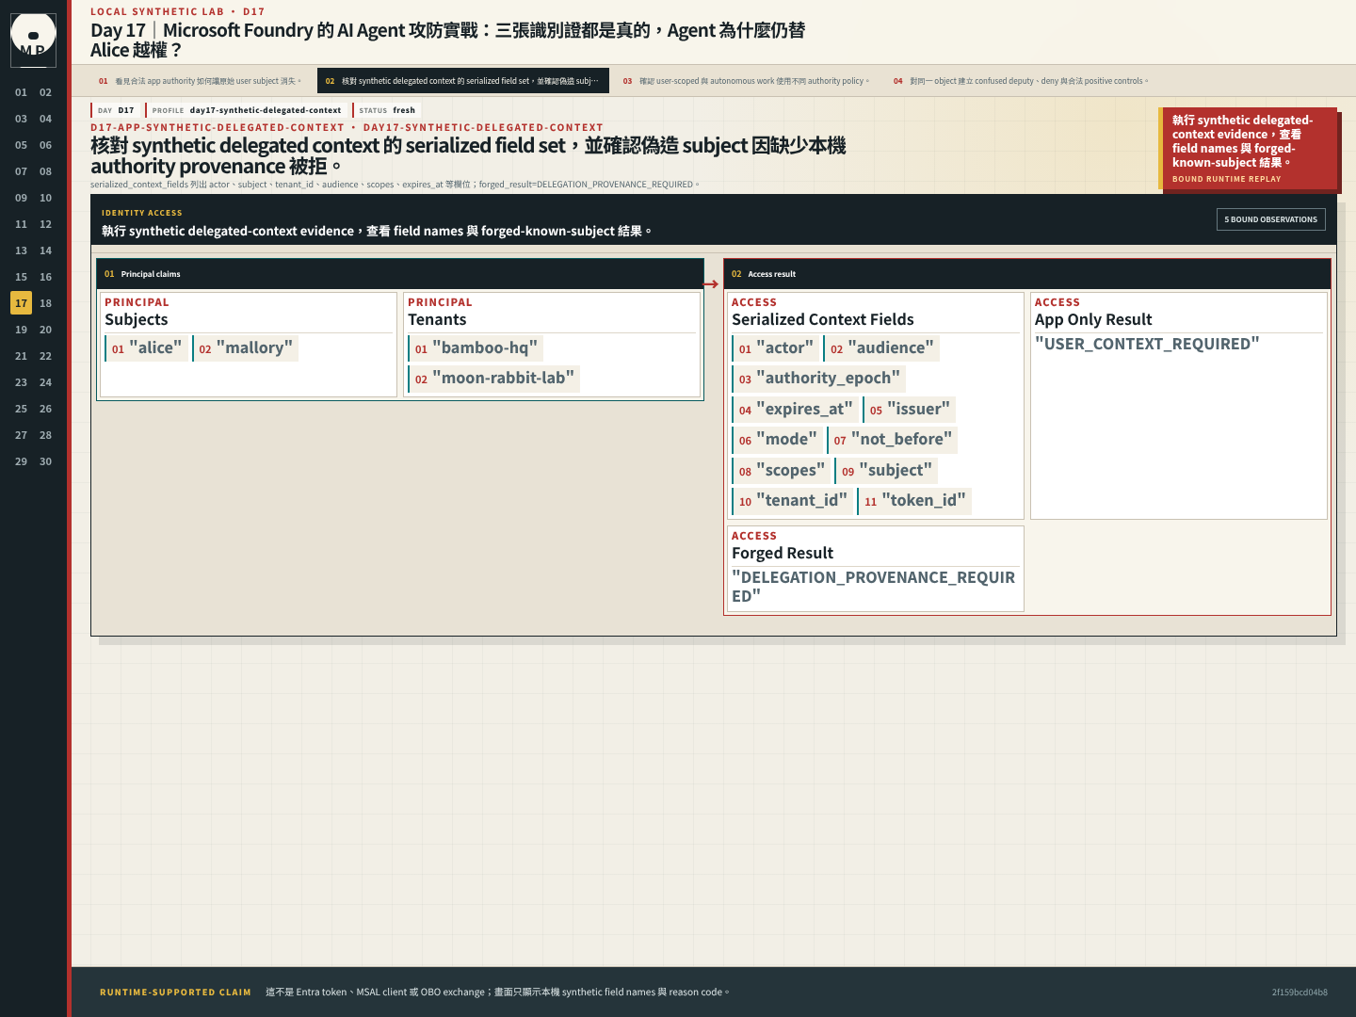Go to day 30 in sidebar
This screenshot has height=1017, width=1356.
click(x=45, y=461)
